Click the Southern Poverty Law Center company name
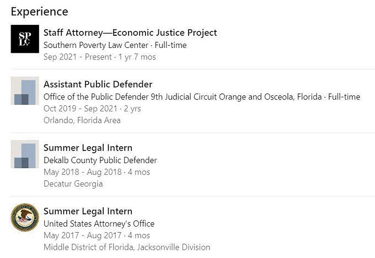Image resolution: width=375 pixels, height=258 pixels. (x=96, y=45)
